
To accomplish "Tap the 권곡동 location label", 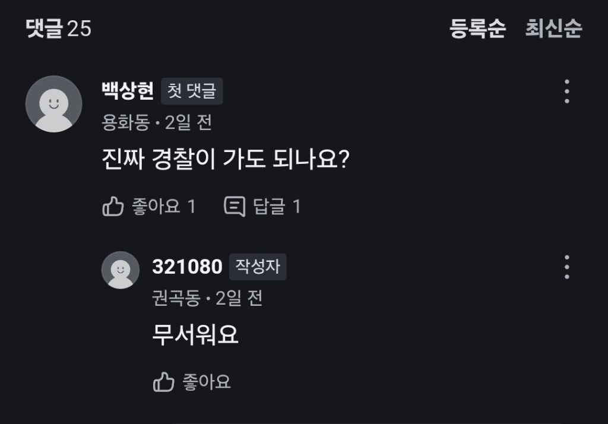I will (x=176, y=298).
